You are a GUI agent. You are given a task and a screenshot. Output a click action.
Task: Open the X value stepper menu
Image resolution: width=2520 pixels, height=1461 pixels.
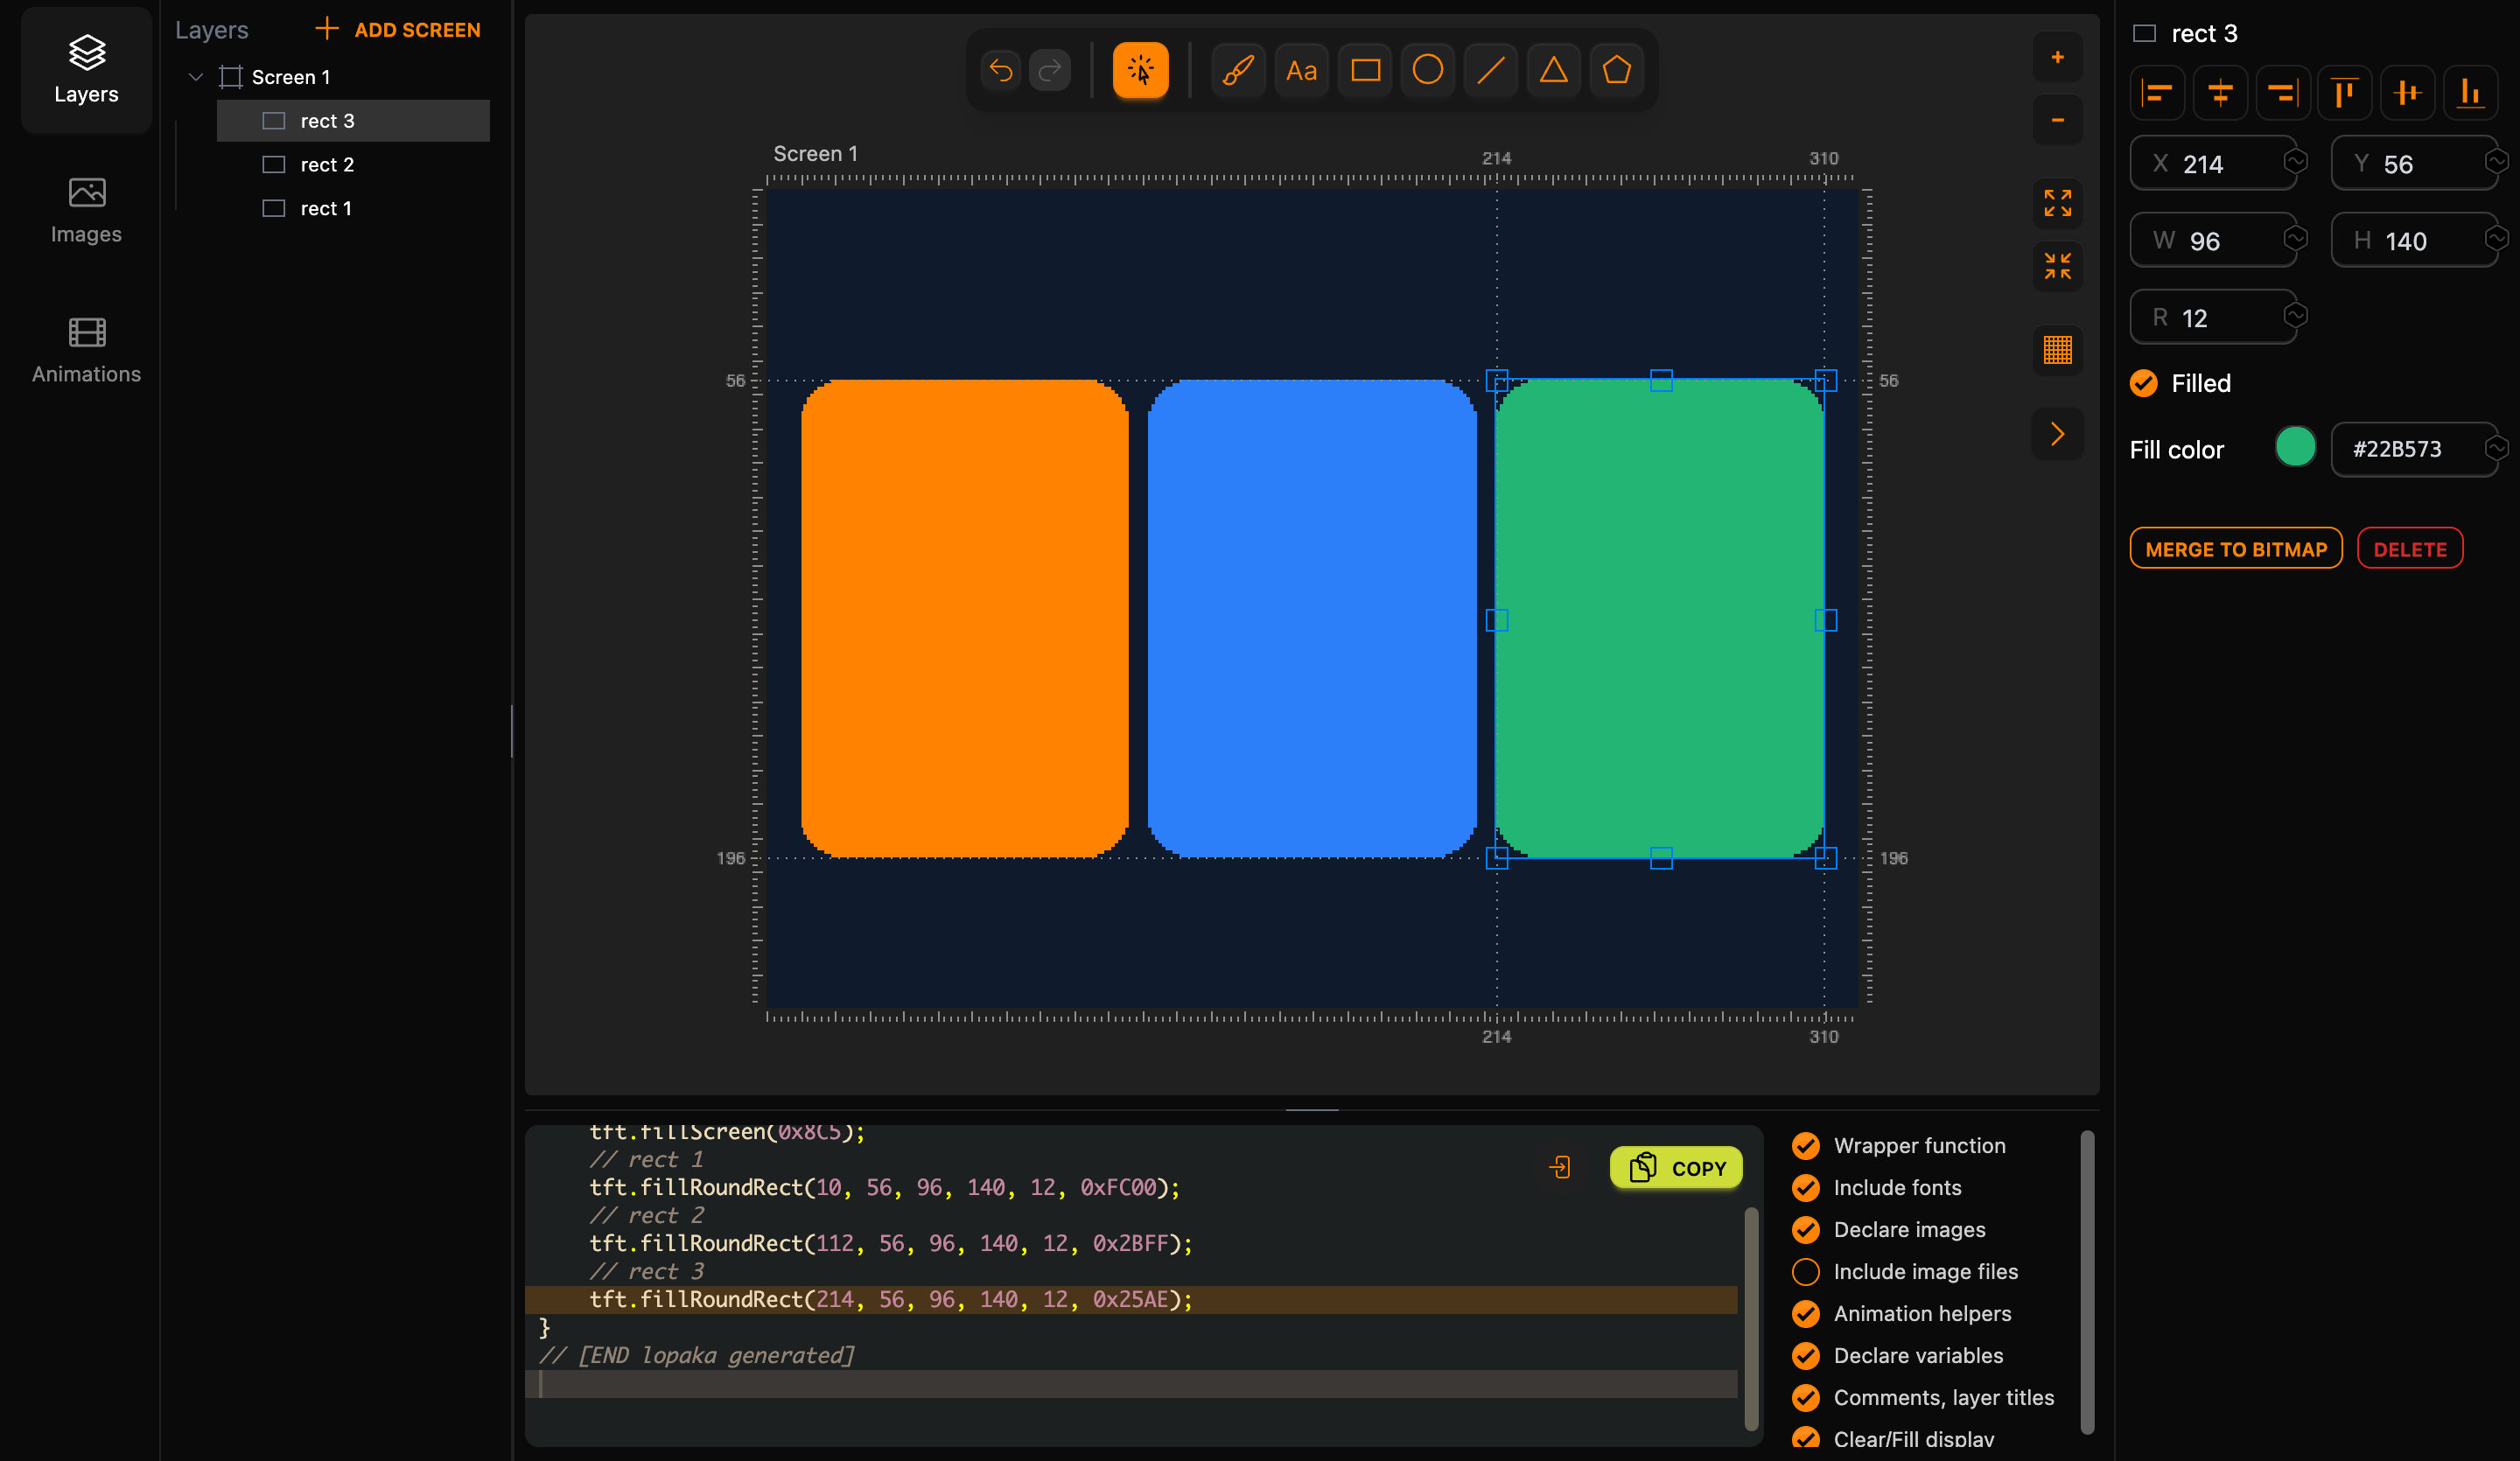coord(2295,161)
